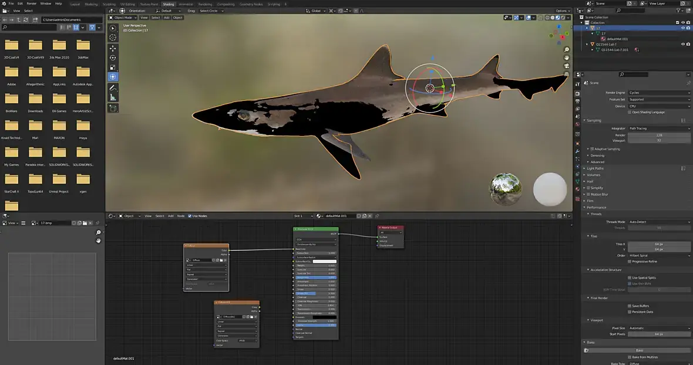Select the Rotate tool in viewport toolbar
Screen dimensions: 693x365
click(113, 58)
